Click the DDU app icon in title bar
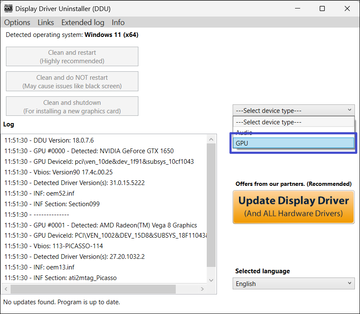This screenshot has width=360, height=314. coord(8,8)
